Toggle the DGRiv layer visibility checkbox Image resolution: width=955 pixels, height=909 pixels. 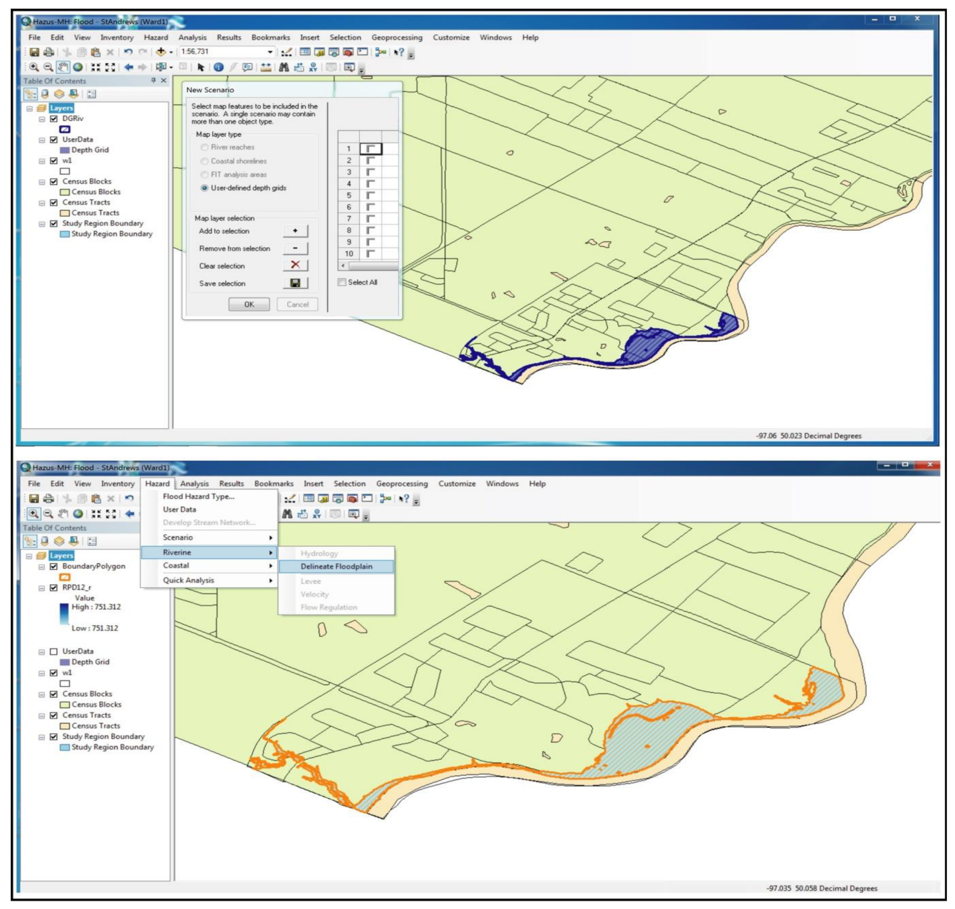tap(54, 118)
